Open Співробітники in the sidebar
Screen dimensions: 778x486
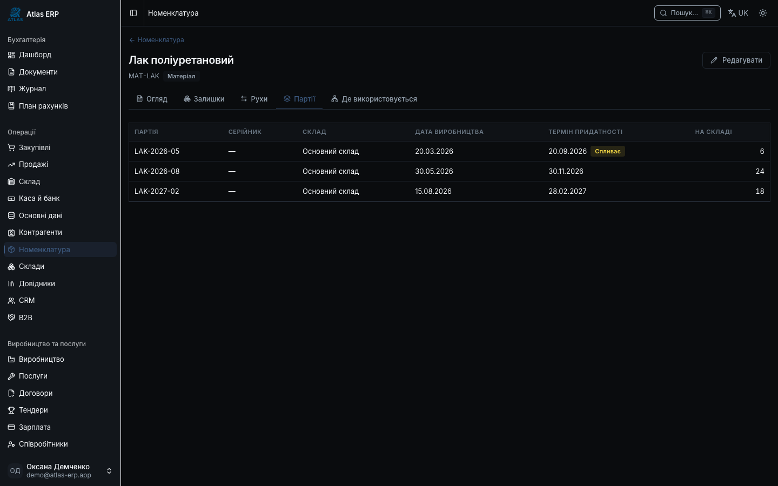60,444
